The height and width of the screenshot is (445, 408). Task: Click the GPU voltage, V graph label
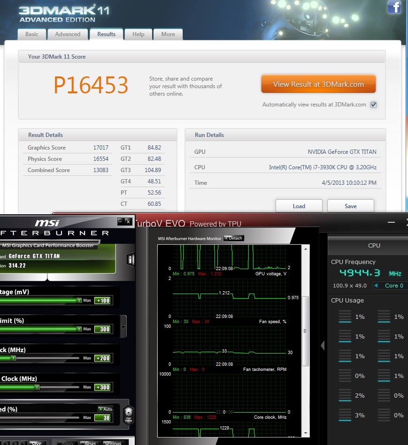271,273
